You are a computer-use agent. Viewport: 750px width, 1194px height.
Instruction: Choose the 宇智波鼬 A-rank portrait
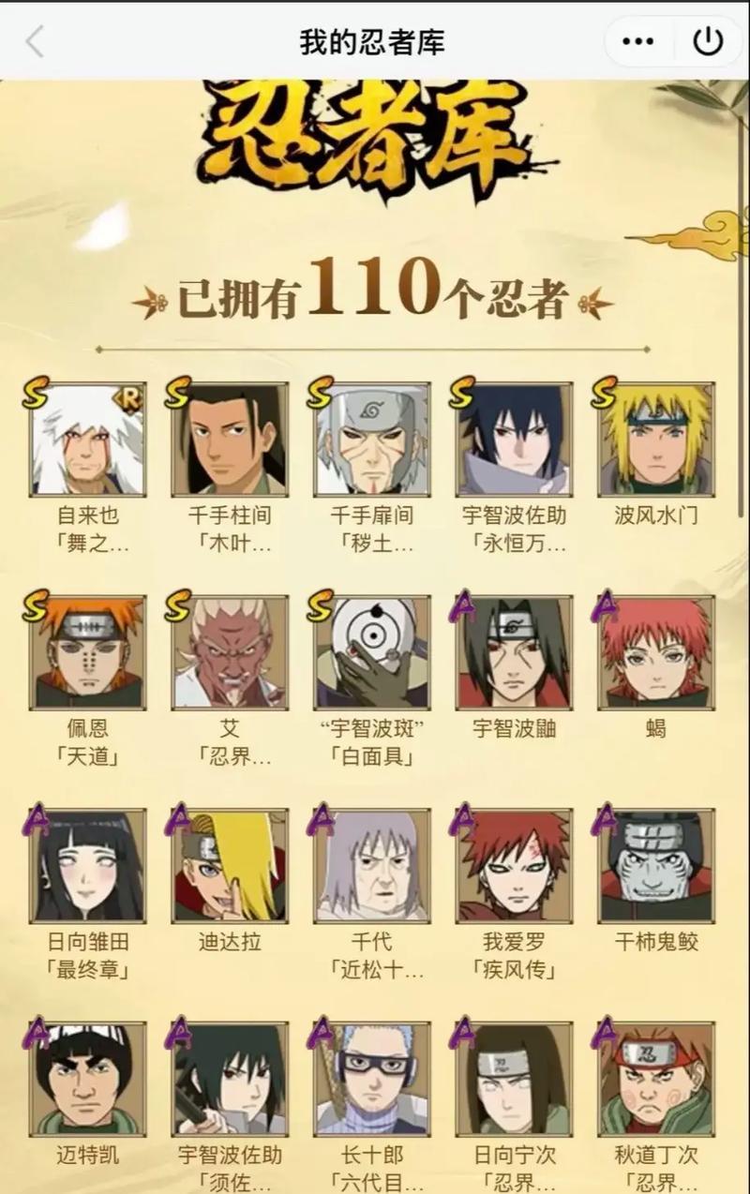pyautogui.click(x=514, y=652)
